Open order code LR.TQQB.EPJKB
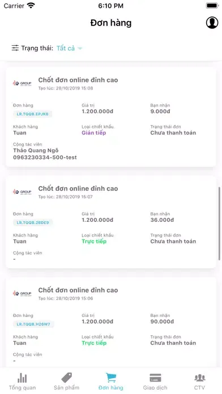Screen dimensions: 222x394 pos(33,114)
